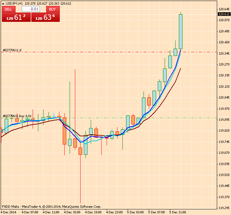Click the 5 Dec 07:00 time label

click(156, 212)
